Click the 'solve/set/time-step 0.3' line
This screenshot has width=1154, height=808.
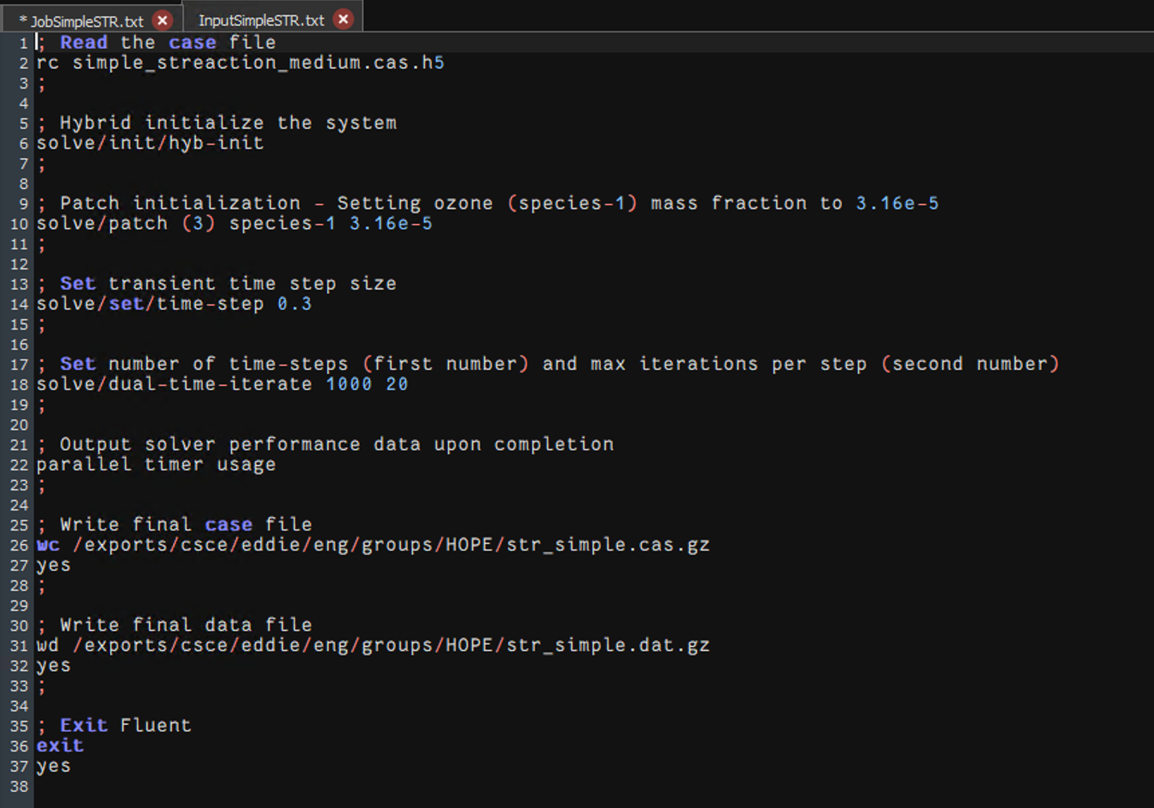(x=174, y=304)
